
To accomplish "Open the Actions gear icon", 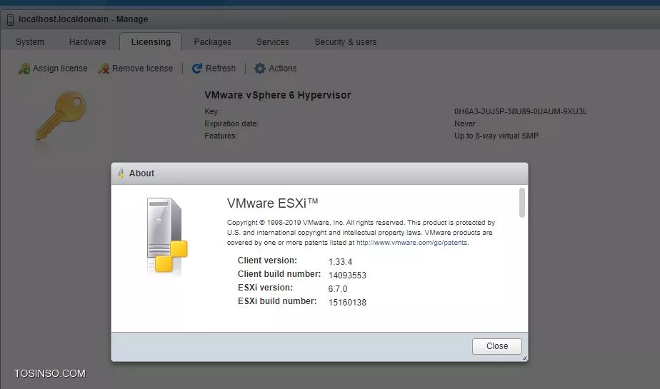I will tap(260, 69).
